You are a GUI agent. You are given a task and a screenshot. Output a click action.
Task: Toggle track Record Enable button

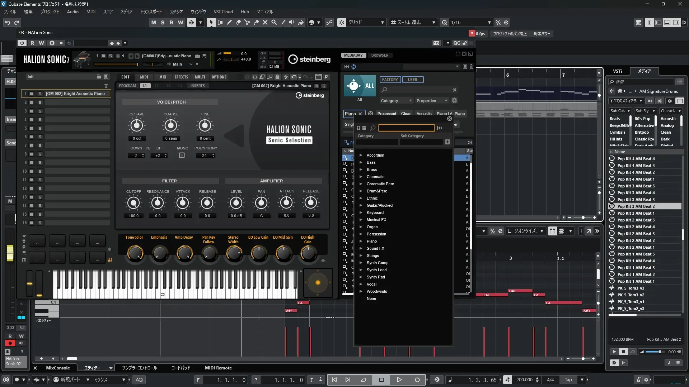tap(10, 343)
